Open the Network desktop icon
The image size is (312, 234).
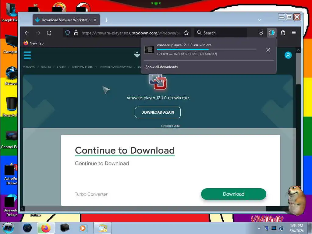click(11, 76)
